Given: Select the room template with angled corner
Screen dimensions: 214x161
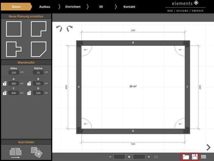Looking at the screenshot, I should 39,49.
